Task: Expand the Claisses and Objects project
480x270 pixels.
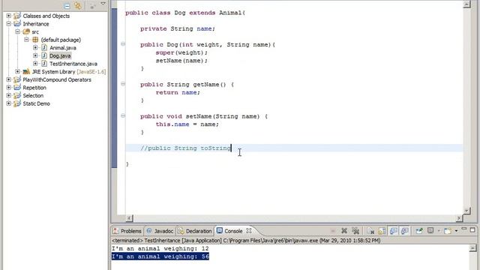Action: coord(8,16)
